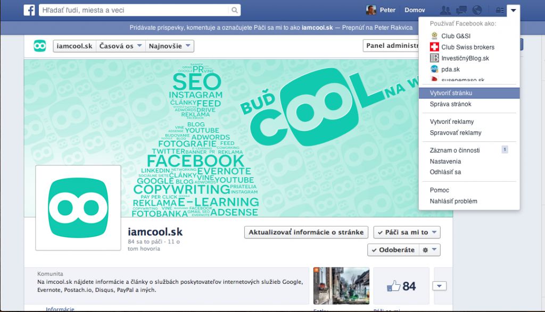Open Pomoc menu item

(469, 190)
